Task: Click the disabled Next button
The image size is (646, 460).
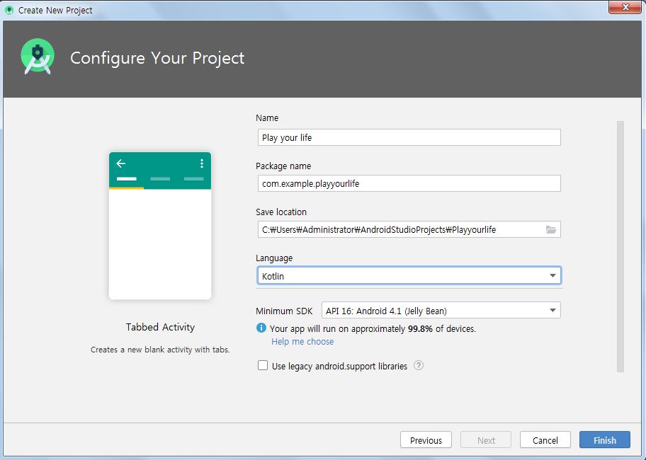Action: tap(486, 440)
